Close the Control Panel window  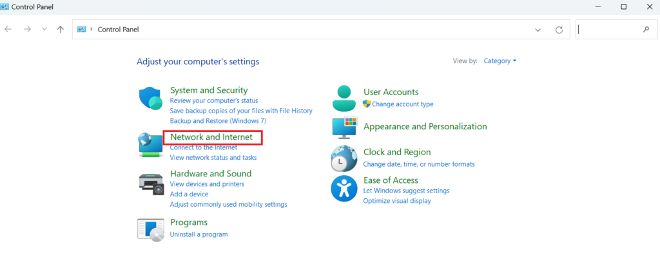(x=648, y=6)
